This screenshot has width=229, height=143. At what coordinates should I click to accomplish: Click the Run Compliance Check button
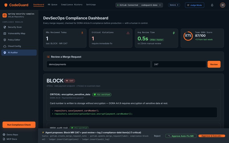(19, 125)
